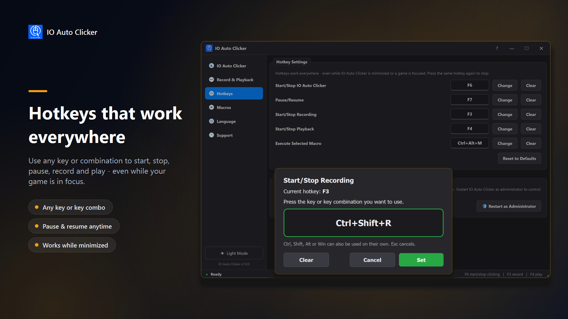Click the app icon in window title bar
Screen dimensions: 568x319
[209, 48]
